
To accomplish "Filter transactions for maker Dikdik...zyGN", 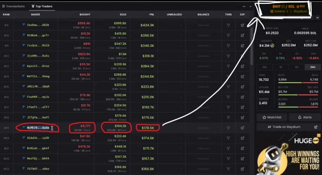I will tap(228, 138).
